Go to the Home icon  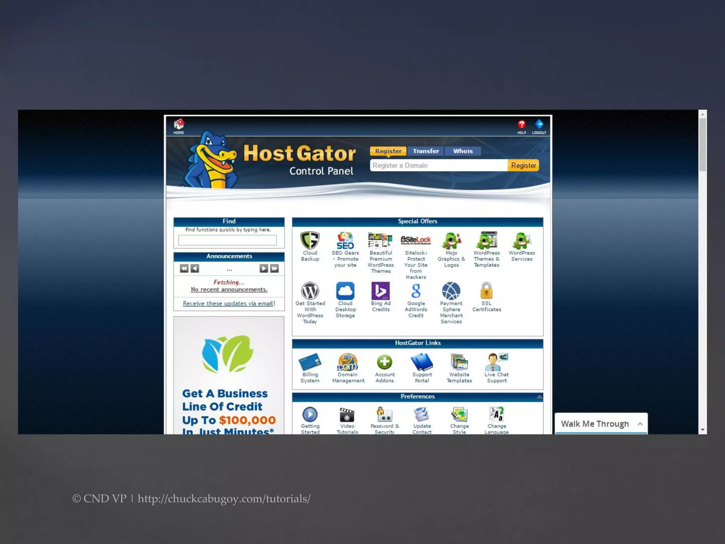[x=179, y=126]
